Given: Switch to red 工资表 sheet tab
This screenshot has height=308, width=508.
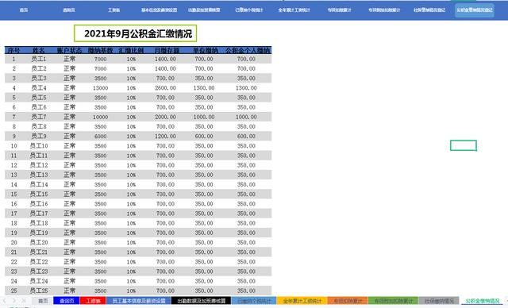Looking at the screenshot, I should point(93,301).
